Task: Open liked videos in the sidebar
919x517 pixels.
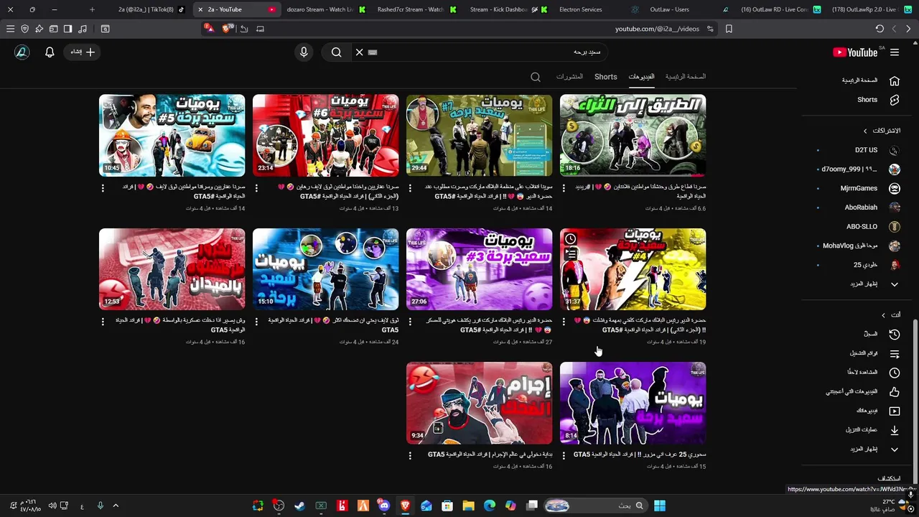Action: coord(862,391)
